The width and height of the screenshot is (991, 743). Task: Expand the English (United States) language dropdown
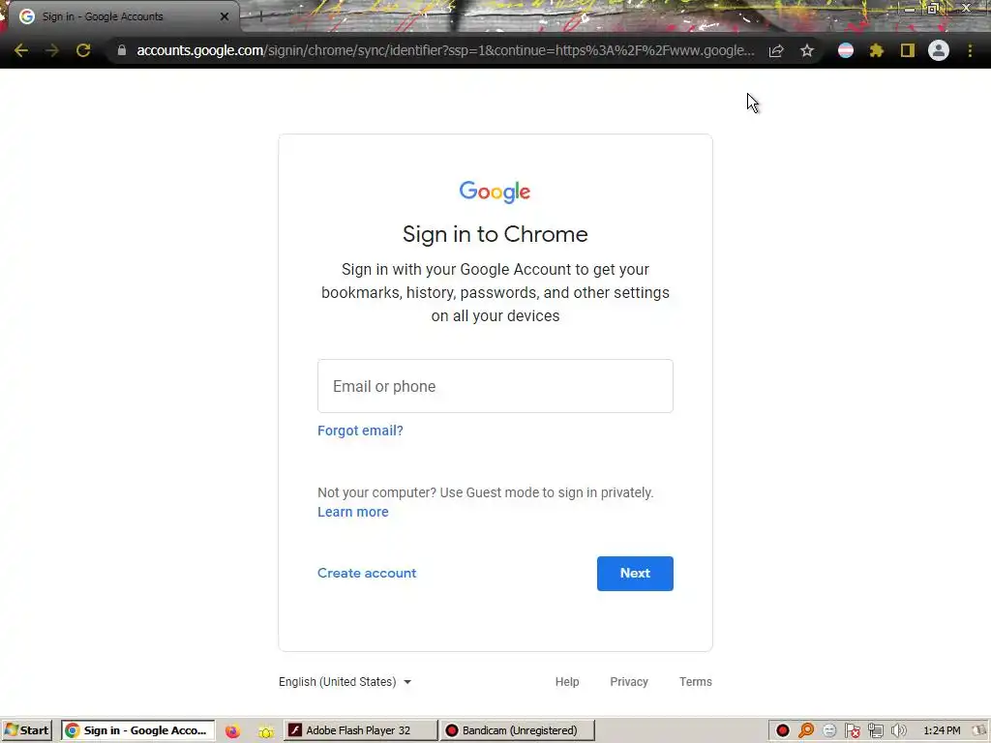click(x=345, y=682)
